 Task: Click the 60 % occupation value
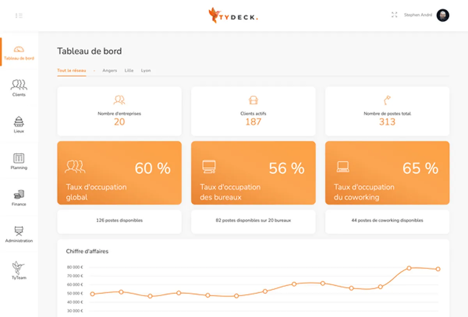pos(152,168)
